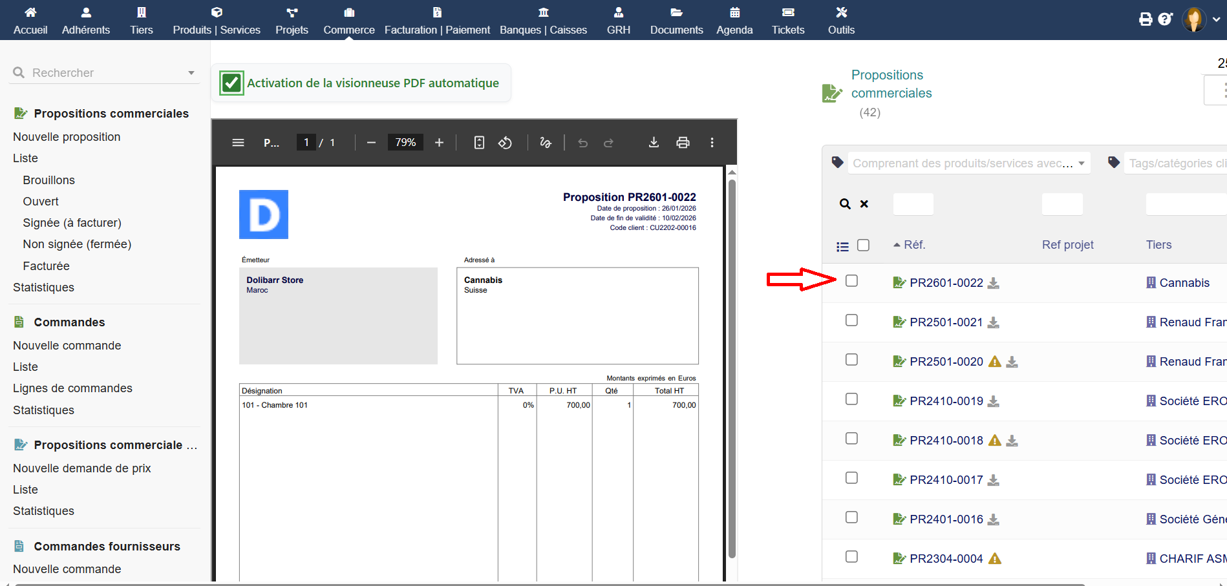
Task: Expand the Rechercher search dropdown
Action: click(191, 73)
